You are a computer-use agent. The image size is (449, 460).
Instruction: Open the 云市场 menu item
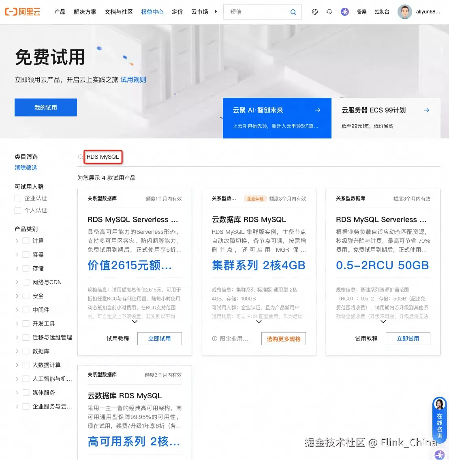point(200,12)
